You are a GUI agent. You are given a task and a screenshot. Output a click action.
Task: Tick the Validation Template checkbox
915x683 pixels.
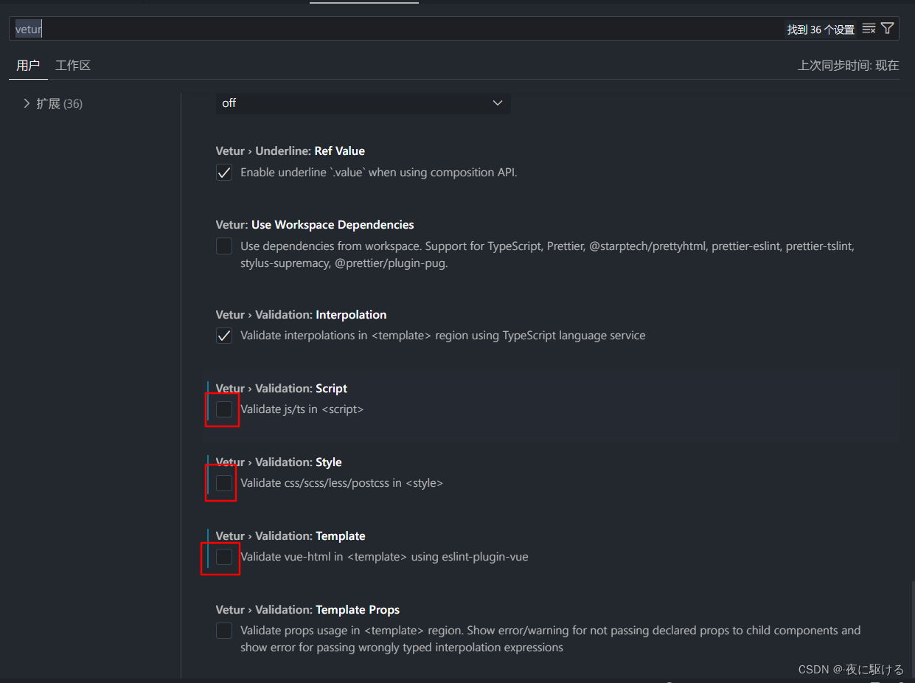(x=224, y=557)
